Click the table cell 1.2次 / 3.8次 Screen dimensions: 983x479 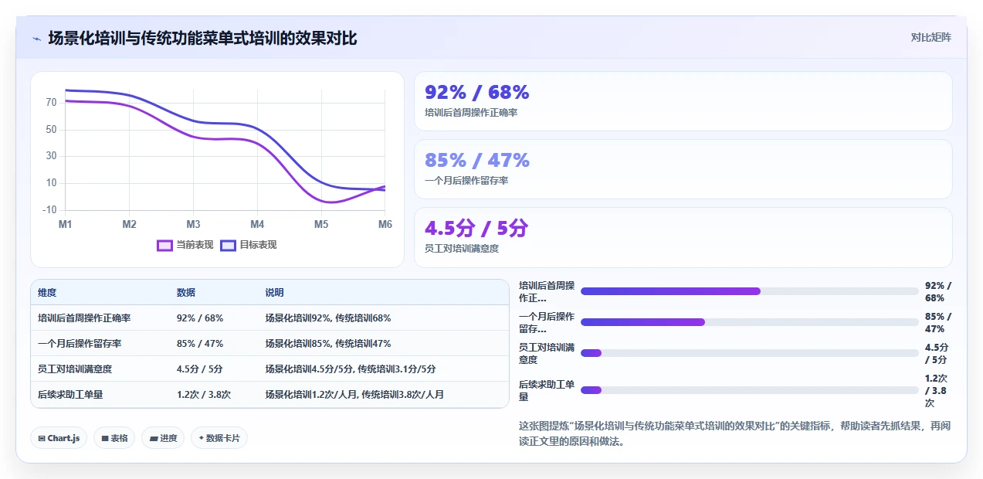204,394
